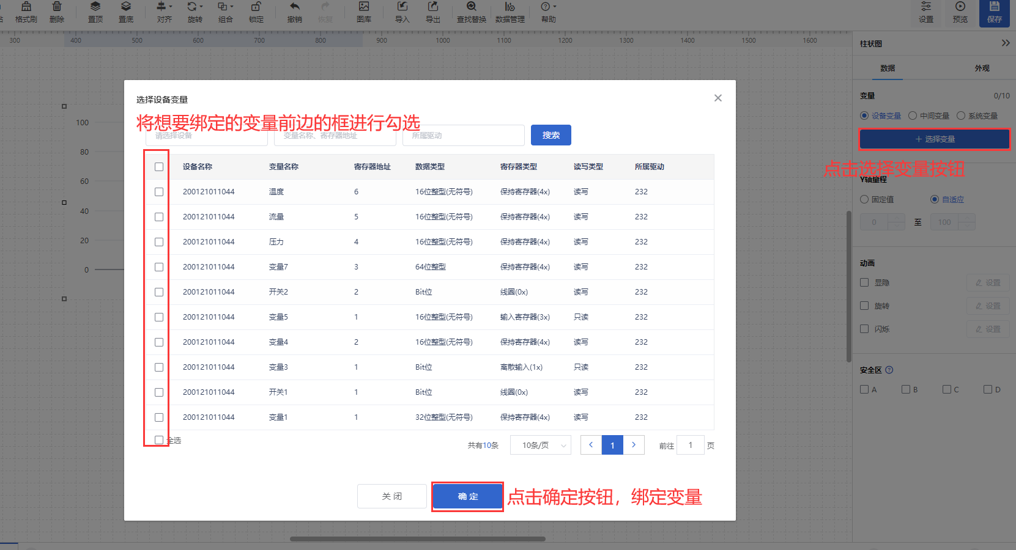
Task: Check safety zone D
Action: 988,389
